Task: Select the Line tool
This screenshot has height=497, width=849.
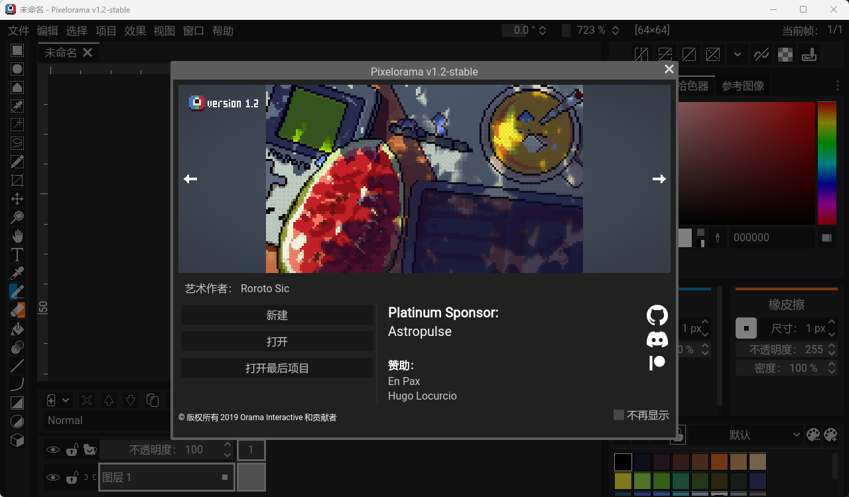Action: [x=17, y=366]
